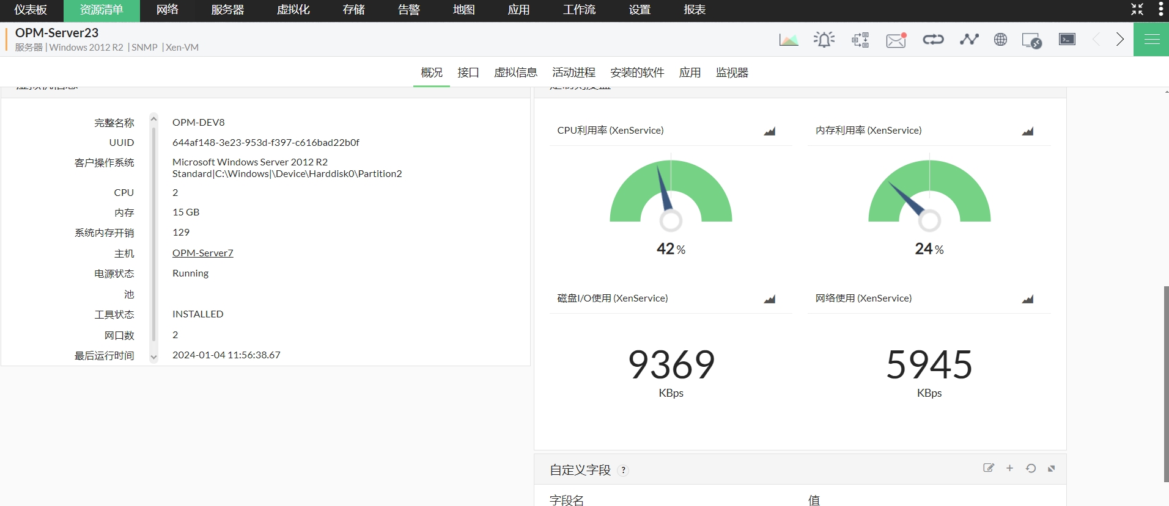Viewport: 1169px width, 506px height.
Task: Open the 告警 menu in top navigation
Action: point(408,10)
